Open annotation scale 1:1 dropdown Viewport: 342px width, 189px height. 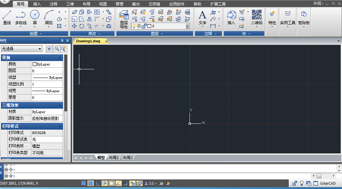coord(153,183)
